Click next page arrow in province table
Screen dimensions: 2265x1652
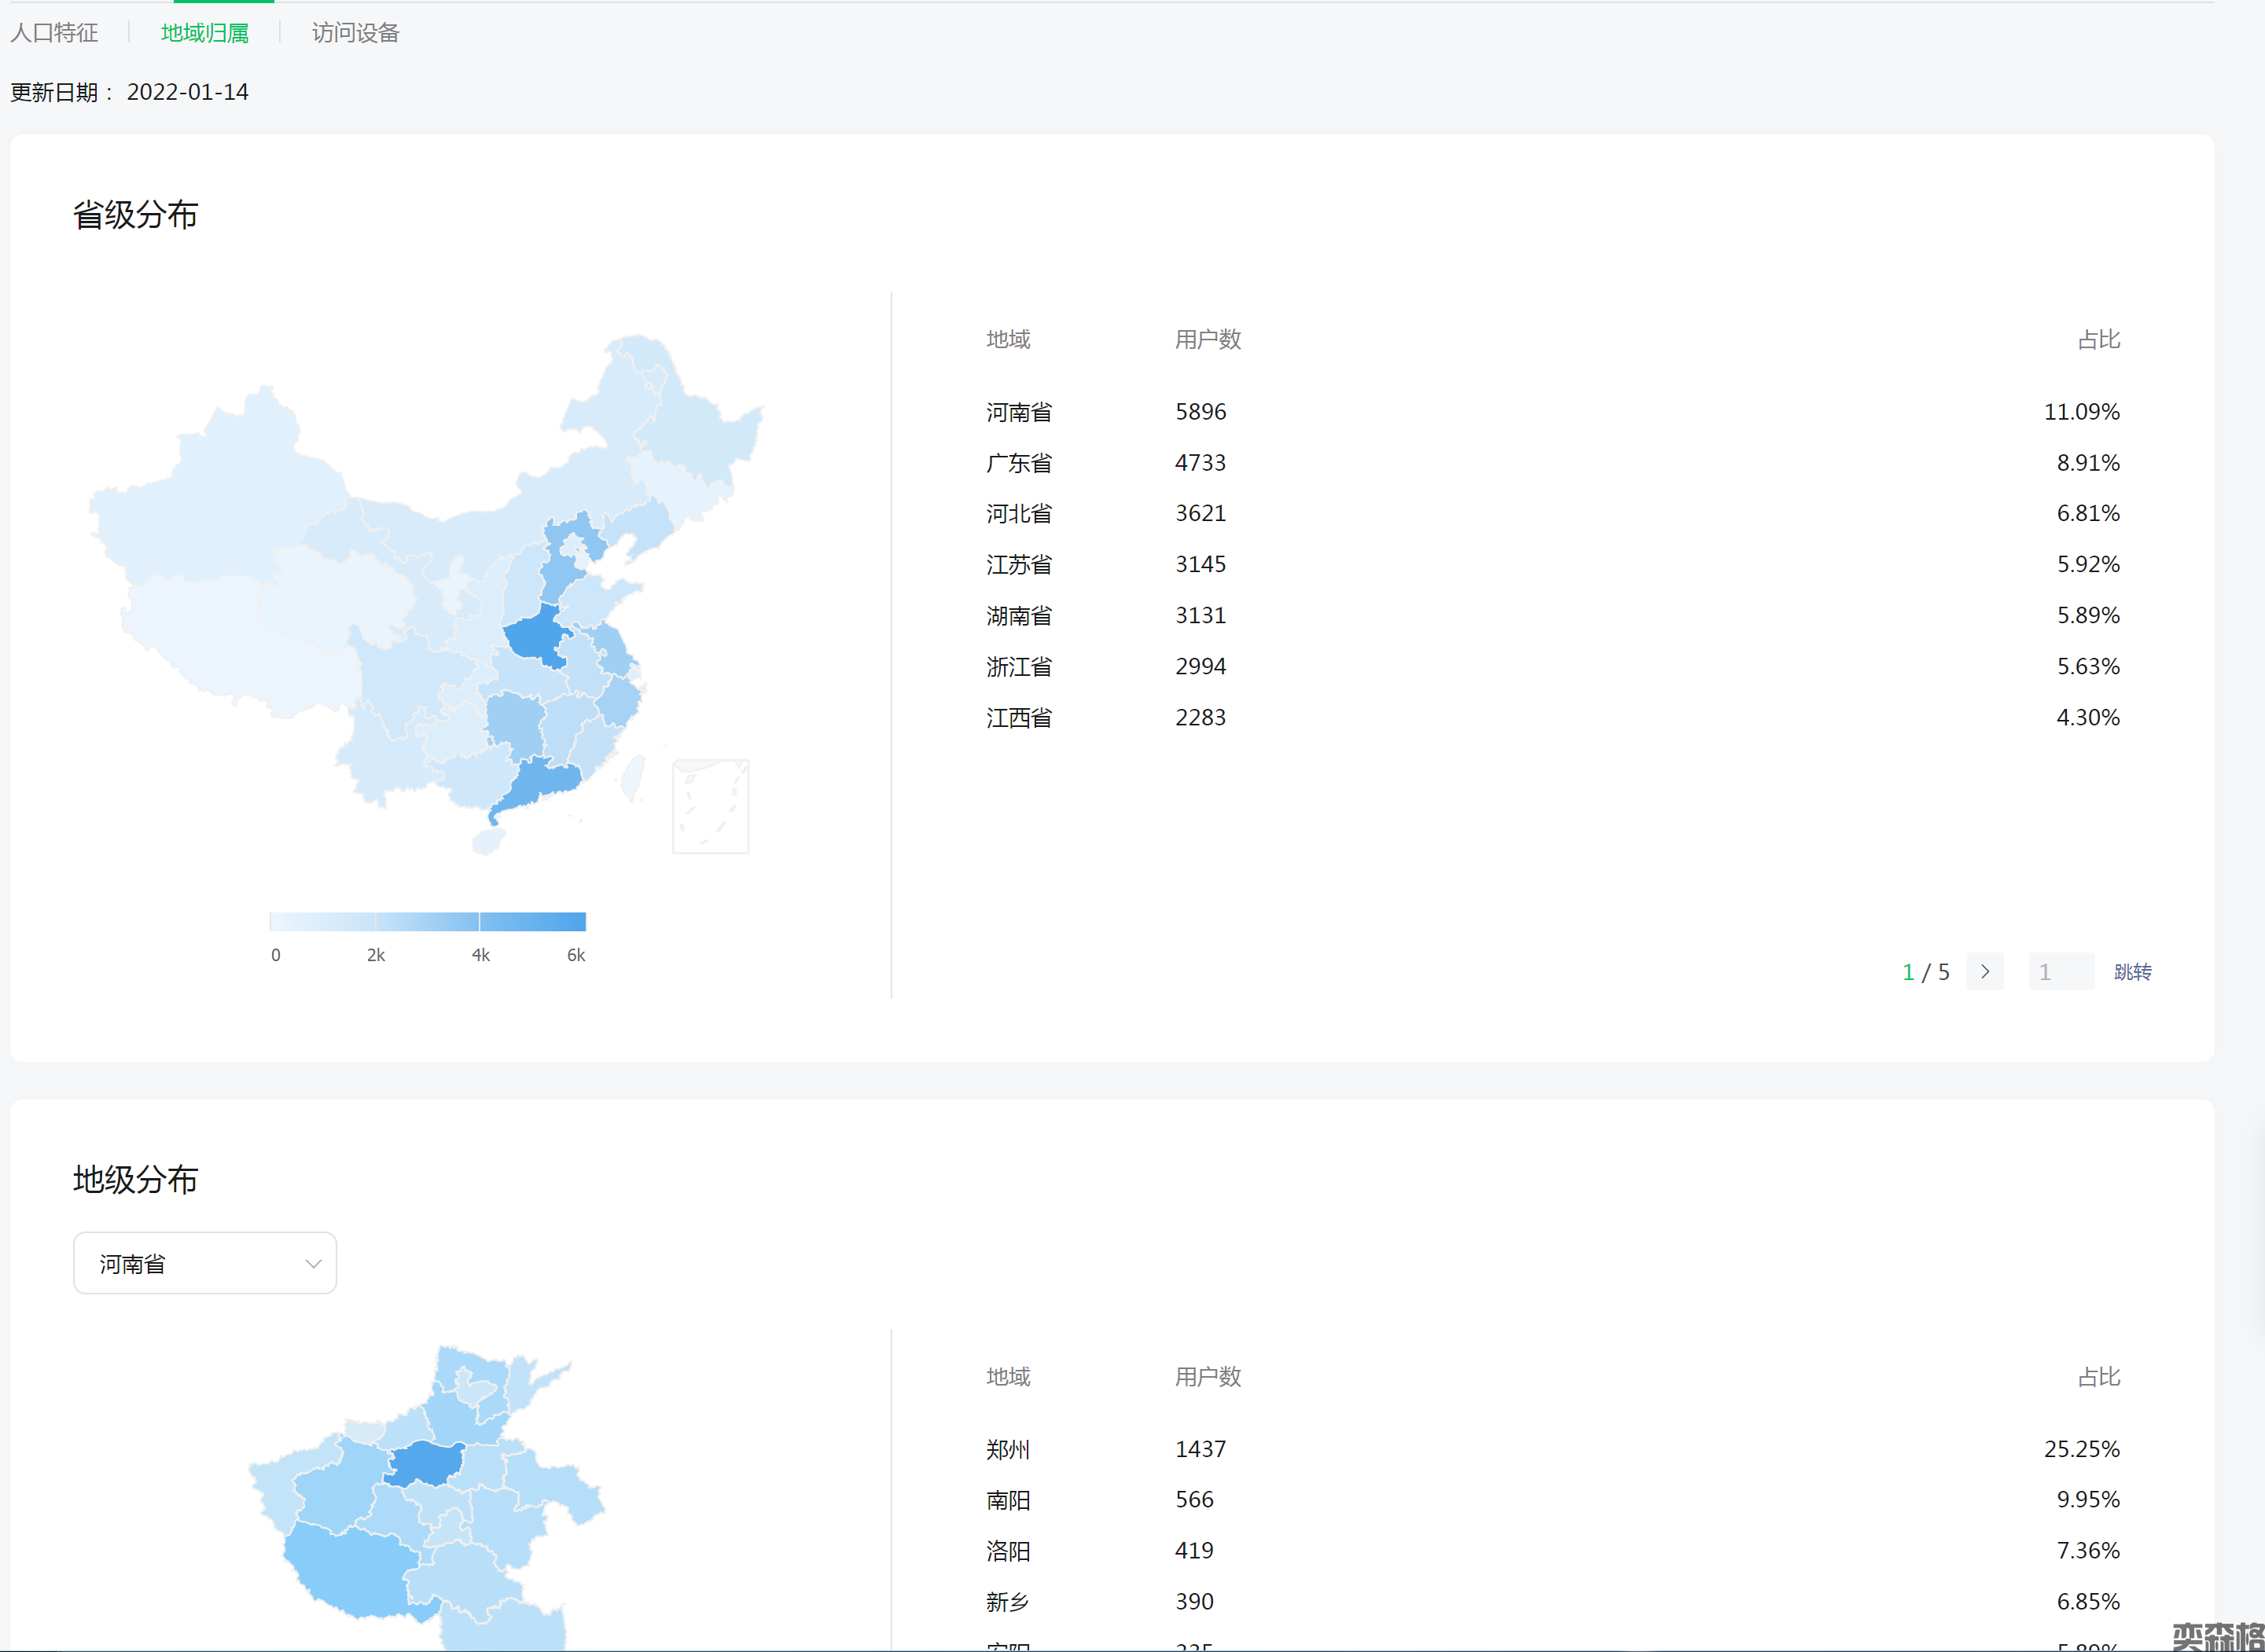click(1985, 971)
